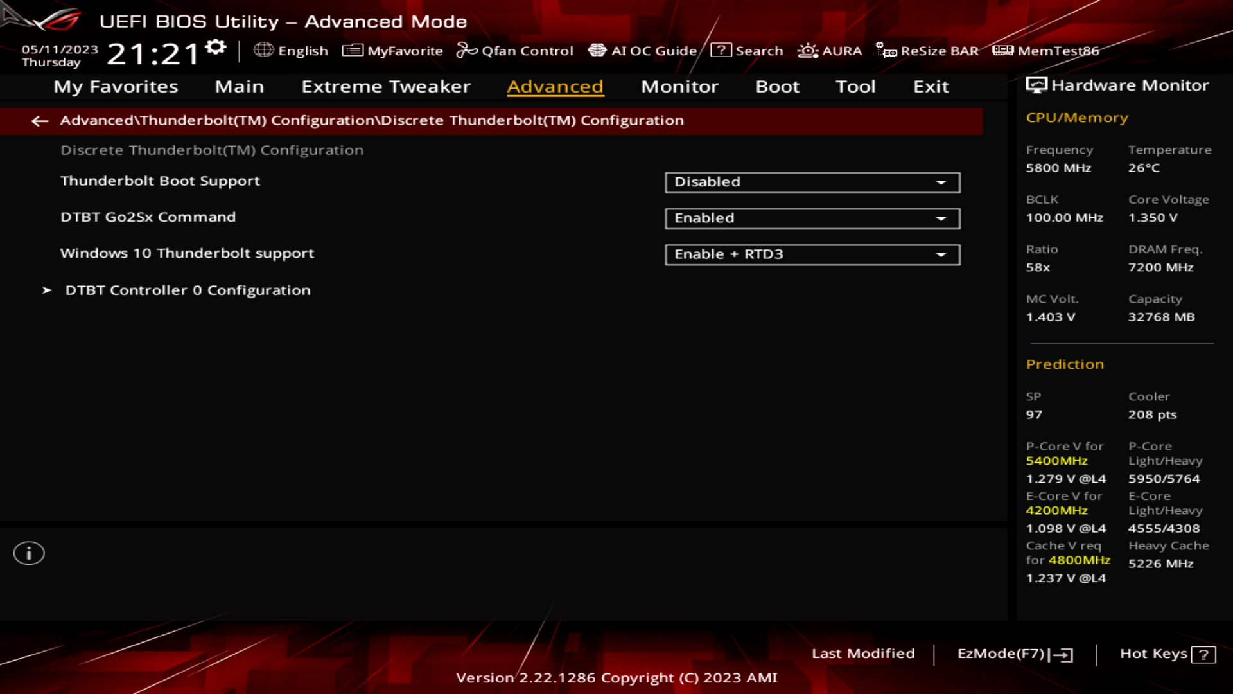
Task: Click the Hardware Monitor screen icon
Action: click(x=1036, y=85)
